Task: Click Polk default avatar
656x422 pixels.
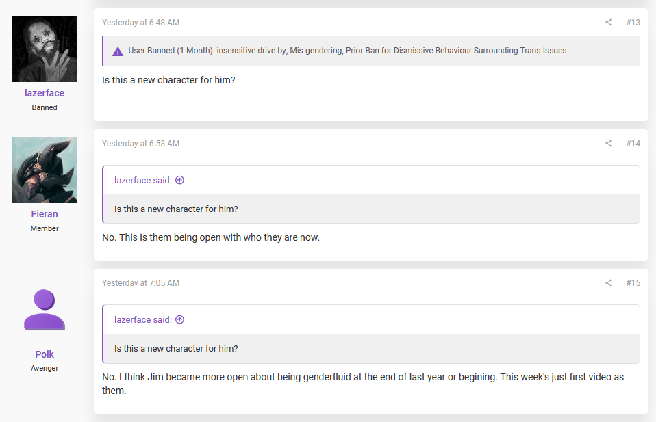Action: point(45,310)
